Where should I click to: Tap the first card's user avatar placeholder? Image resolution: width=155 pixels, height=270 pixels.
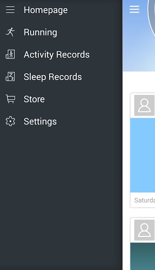[x=144, y=105]
